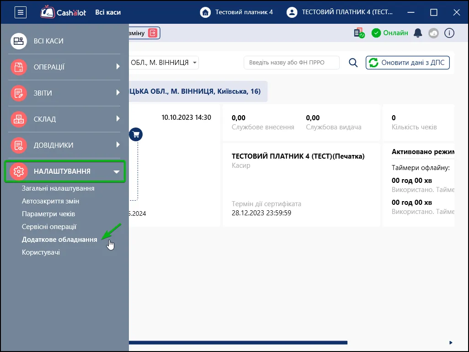
Task: Click the ЗВІТИ sidebar icon
Action: tap(19, 93)
